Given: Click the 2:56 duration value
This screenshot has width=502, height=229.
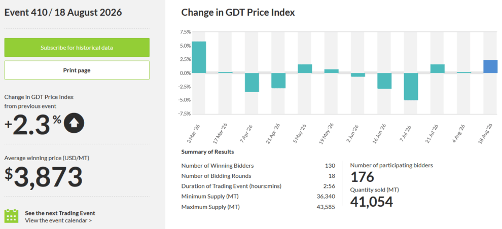Looking at the screenshot, I should (330, 186).
